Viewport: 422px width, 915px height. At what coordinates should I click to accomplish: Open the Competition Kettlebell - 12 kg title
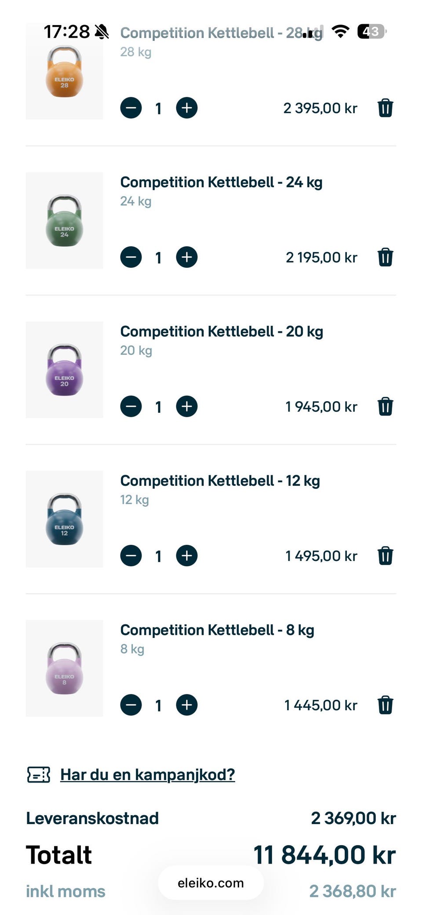(x=220, y=481)
